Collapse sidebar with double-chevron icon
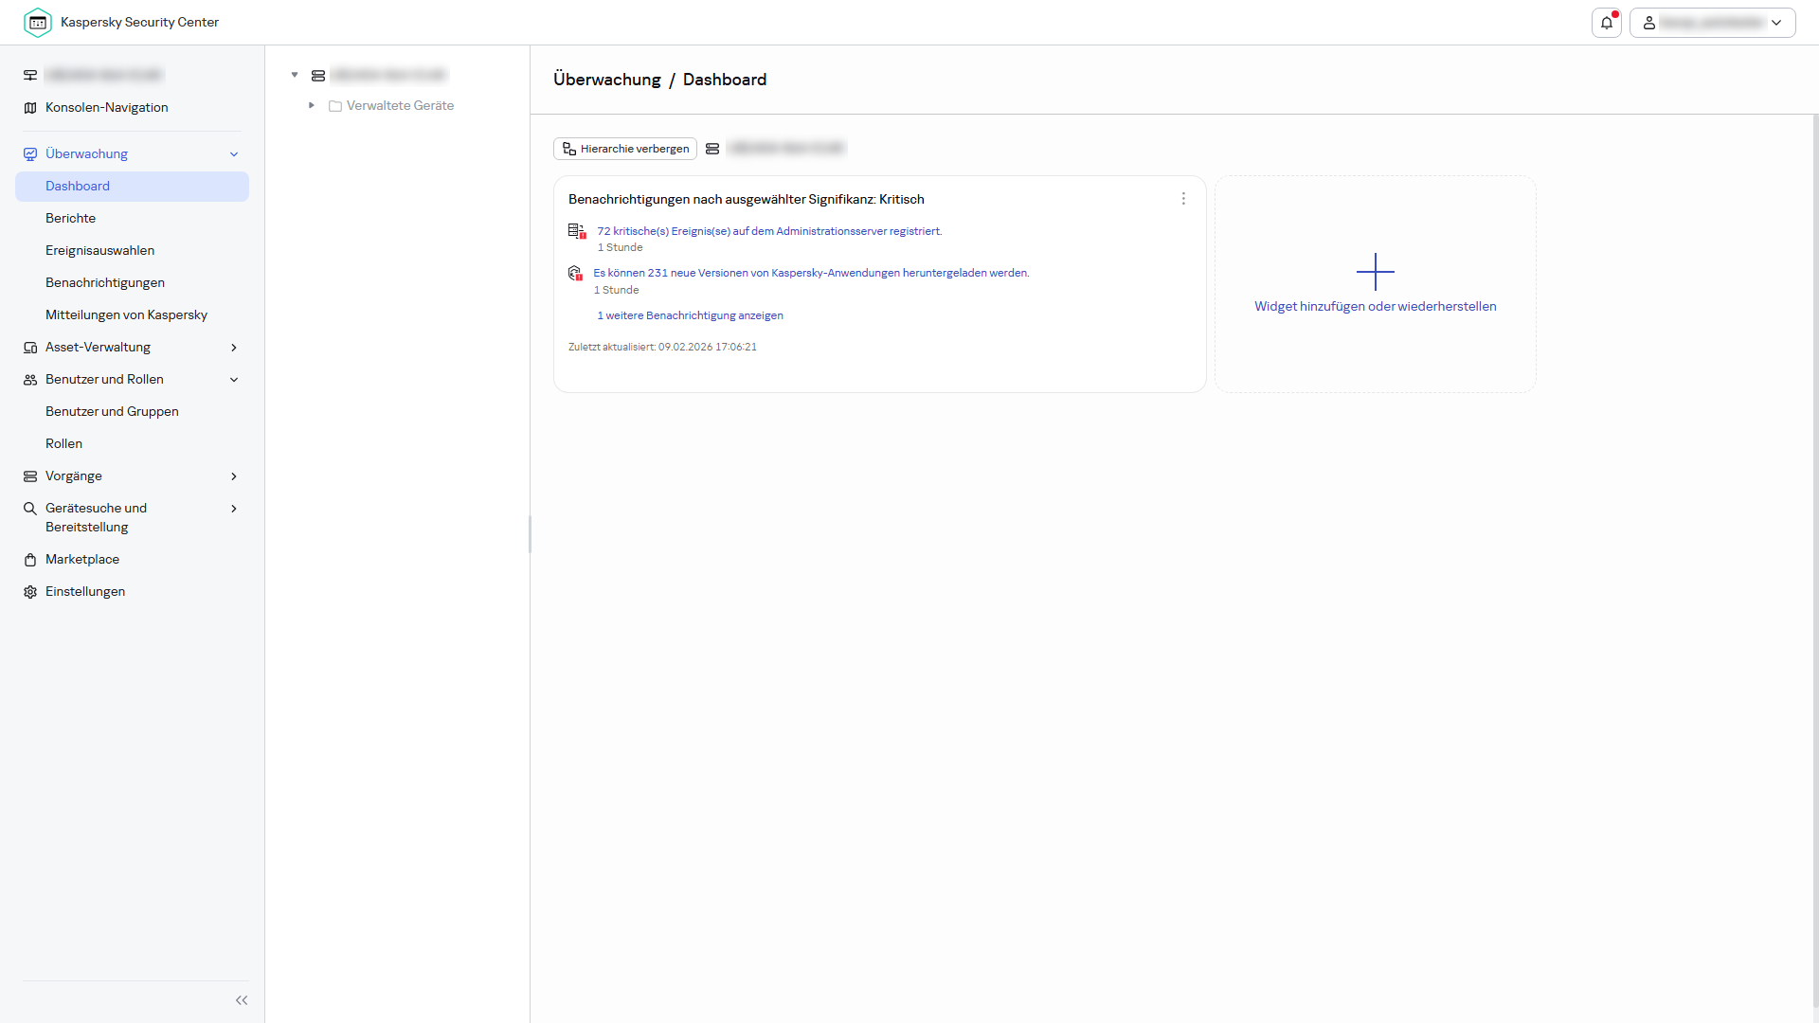 tap(242, 1000)
